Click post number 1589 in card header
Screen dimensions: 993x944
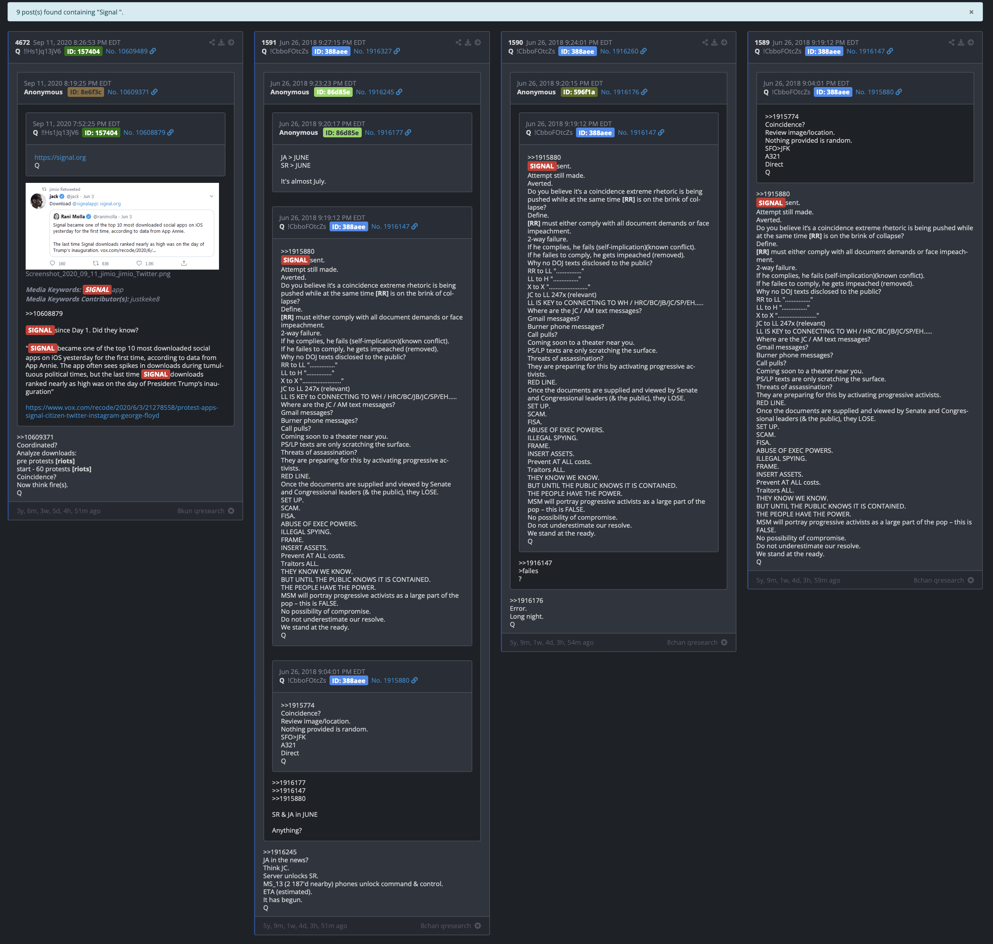coord(762,43)
